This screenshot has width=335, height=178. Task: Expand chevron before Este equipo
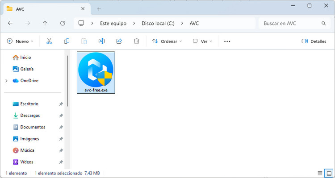[x=92, y=23]
